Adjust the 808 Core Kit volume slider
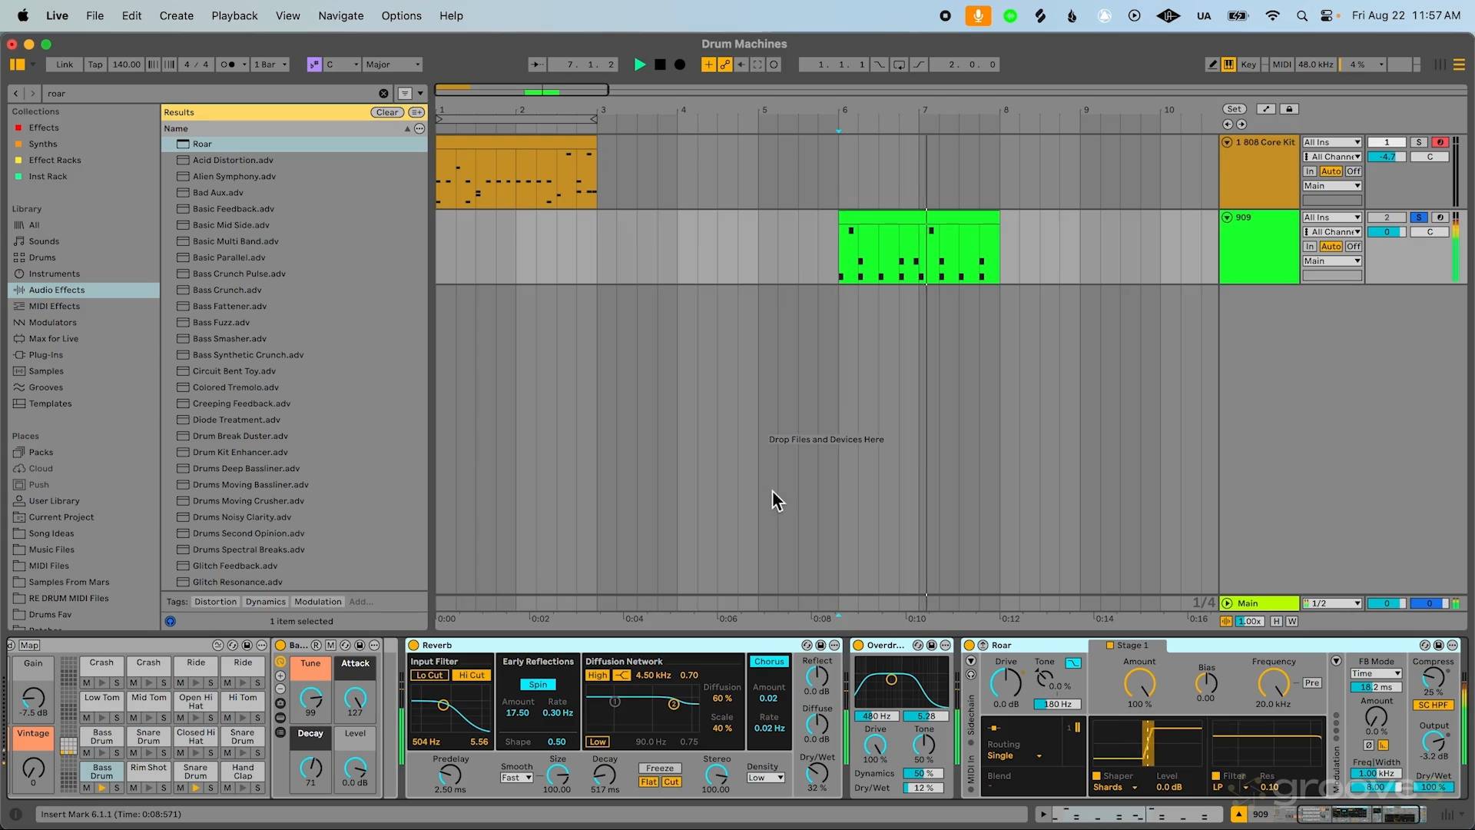This screenshot has height=830, width=1475. coord(1387,157)
